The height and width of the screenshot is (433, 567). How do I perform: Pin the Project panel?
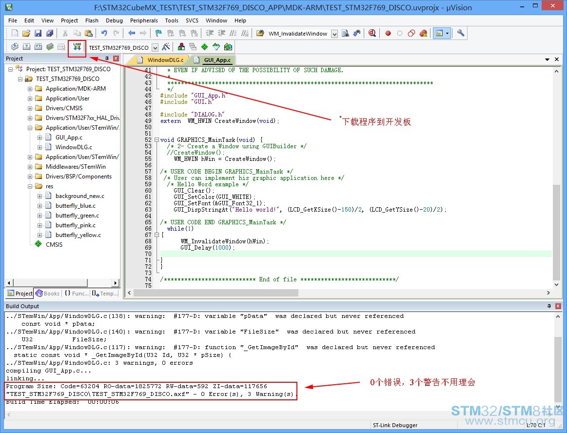click(107, 58)
